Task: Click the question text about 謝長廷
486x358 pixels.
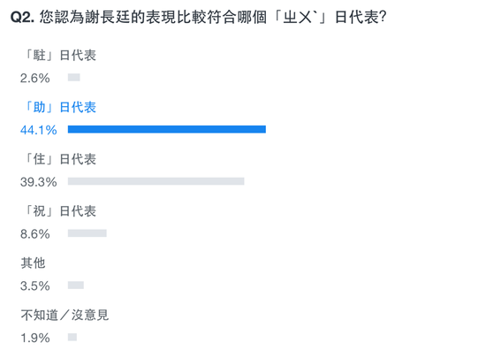Action: (213, 17)
